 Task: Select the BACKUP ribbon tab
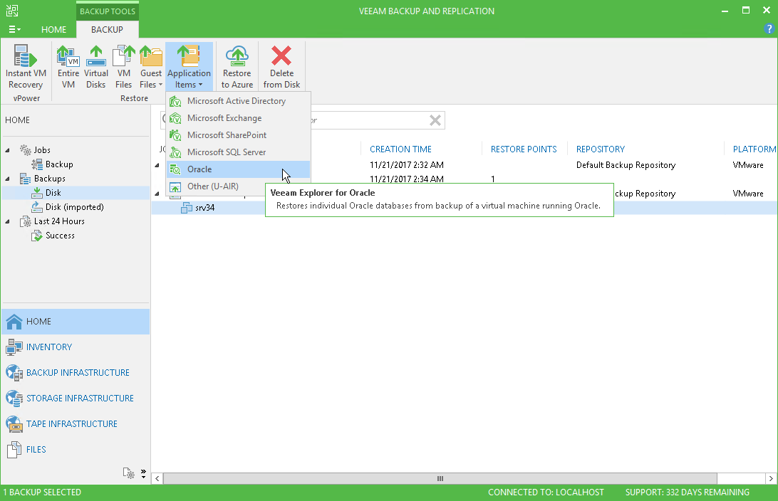click(x=107, y=29)
